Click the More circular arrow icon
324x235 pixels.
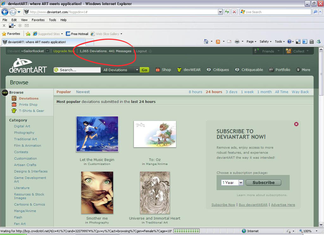pyautogui.click(x=298, y=70)
